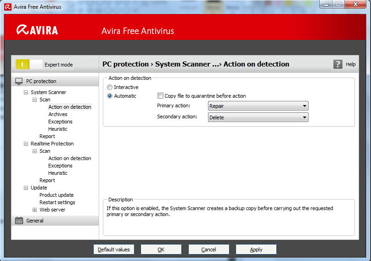Expand the Web server tree node
This screenshot has width=371, height=261.
pyautogui.click(x=35, y=210)
